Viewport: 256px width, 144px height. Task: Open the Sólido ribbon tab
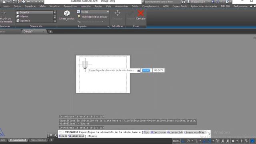(x=17, y=6)
